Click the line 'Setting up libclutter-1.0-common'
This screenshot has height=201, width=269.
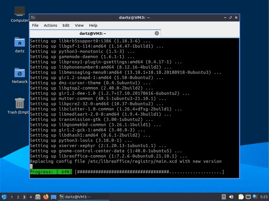tap(106, 109)
